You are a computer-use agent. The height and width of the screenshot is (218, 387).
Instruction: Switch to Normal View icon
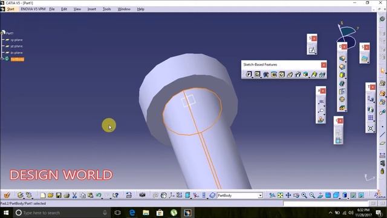pyautogui.click(x=320, y=195)
